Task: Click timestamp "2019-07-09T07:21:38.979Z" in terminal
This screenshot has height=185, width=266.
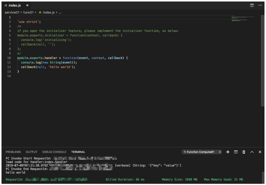Action: (27, 165)
